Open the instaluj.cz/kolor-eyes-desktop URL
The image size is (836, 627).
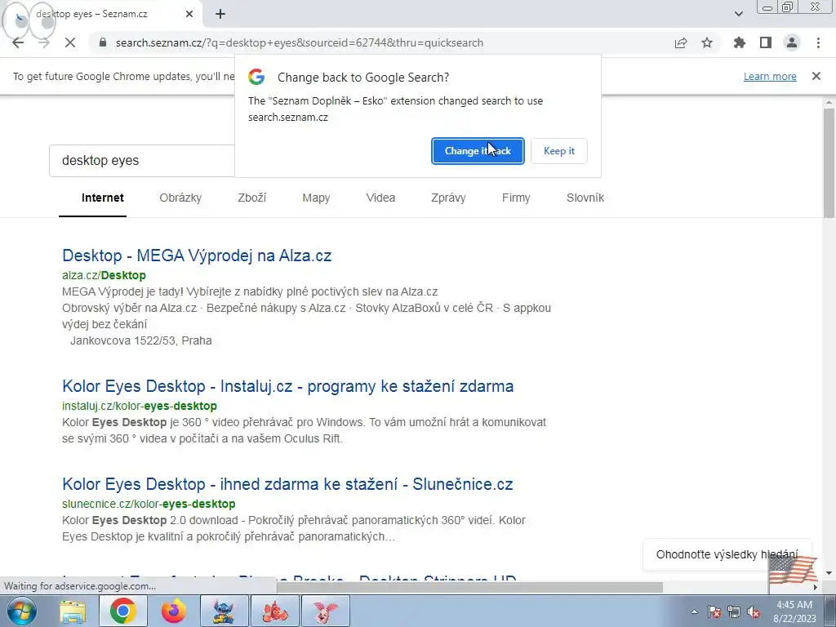pos(139,406)
